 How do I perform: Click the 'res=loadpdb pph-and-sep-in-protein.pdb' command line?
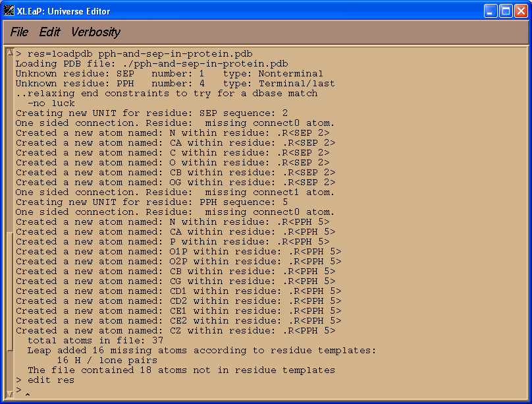(134, 54)
